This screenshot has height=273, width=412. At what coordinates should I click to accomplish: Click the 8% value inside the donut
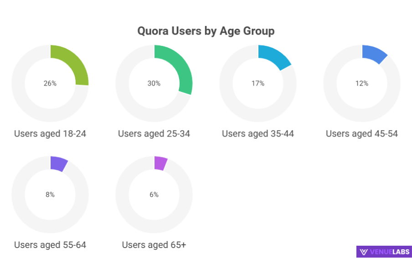50,194
